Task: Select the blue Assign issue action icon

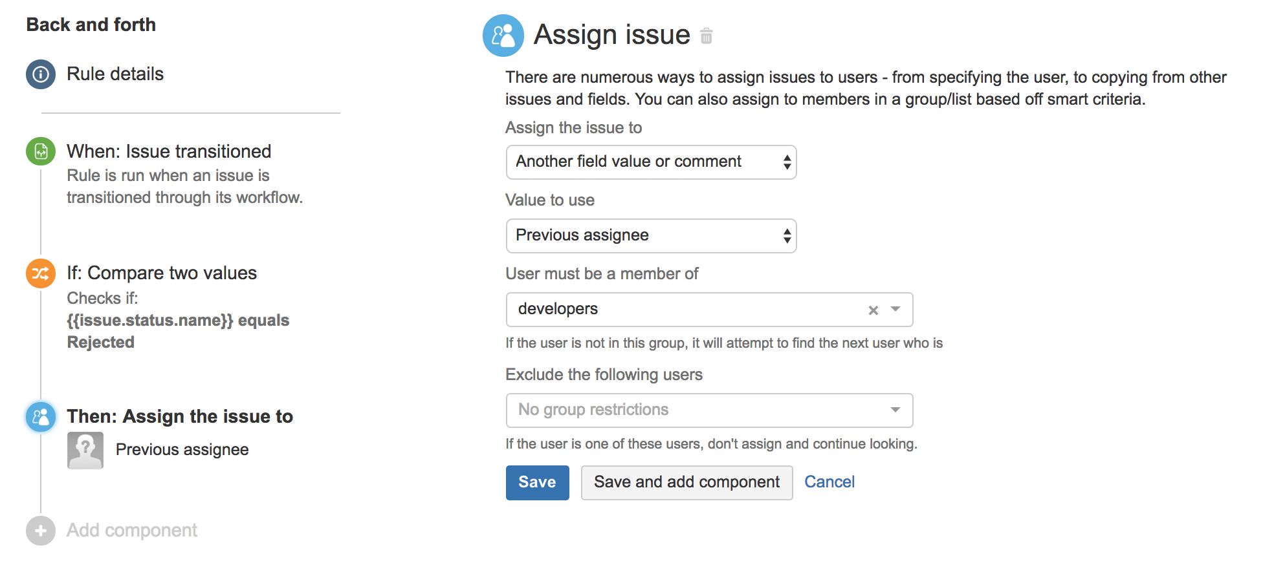Action: coord(41,417)
